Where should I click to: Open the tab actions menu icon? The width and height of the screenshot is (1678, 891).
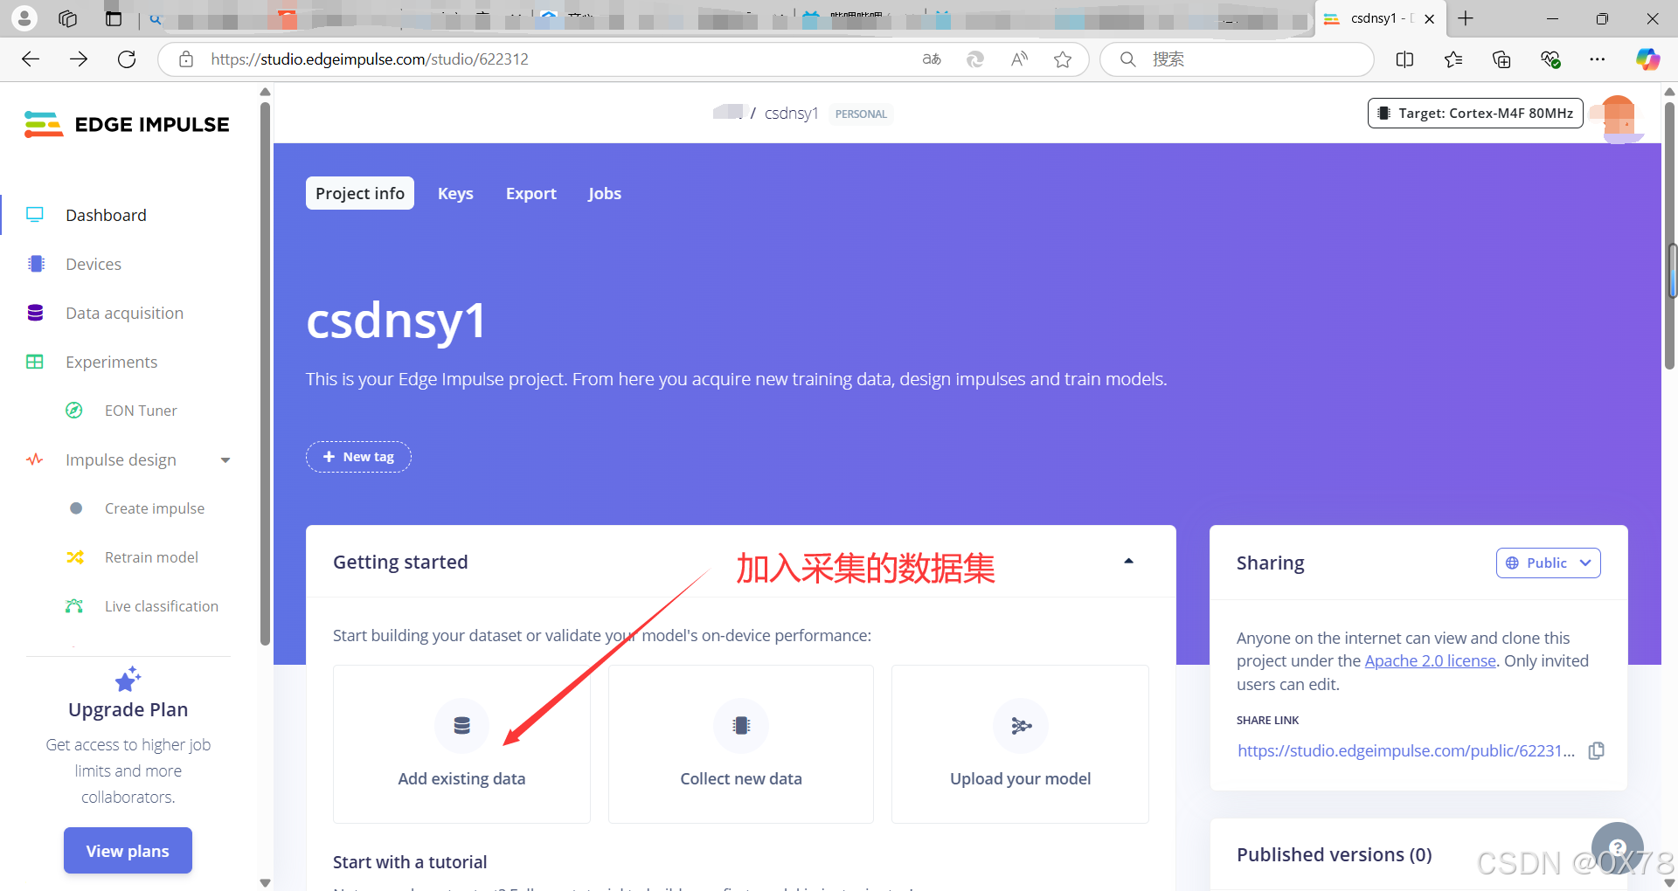click(x=114, y=18)
